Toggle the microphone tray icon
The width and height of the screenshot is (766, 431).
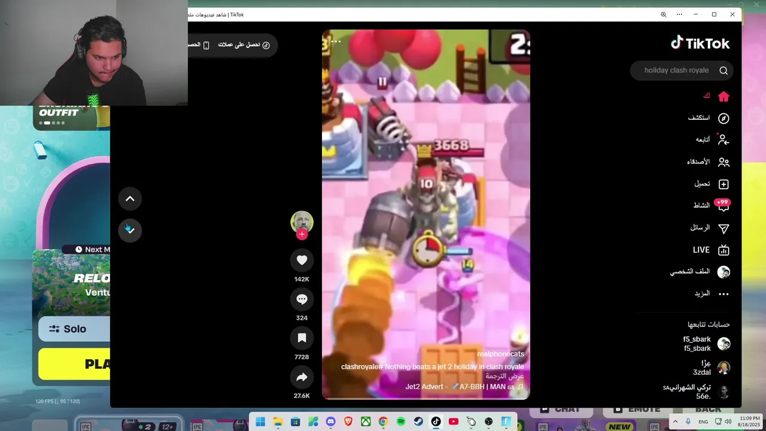coord(688,421)
